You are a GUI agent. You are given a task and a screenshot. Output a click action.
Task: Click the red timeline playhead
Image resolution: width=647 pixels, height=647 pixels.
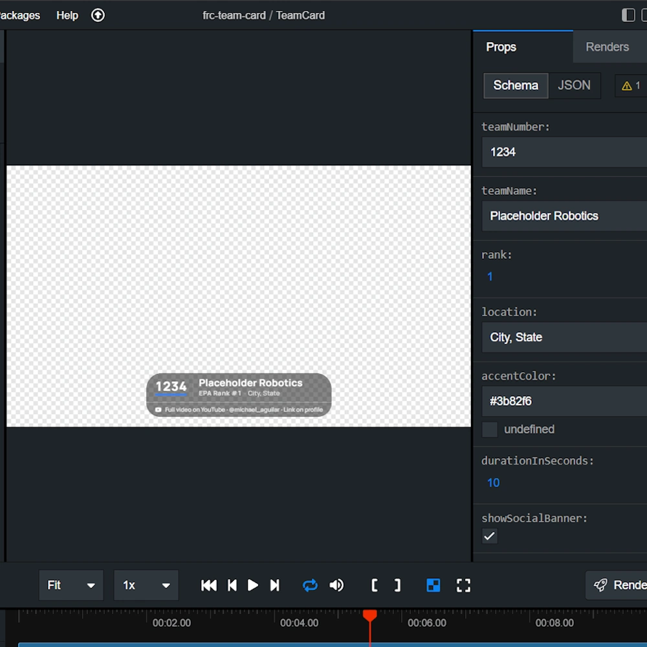coord(369,616)
